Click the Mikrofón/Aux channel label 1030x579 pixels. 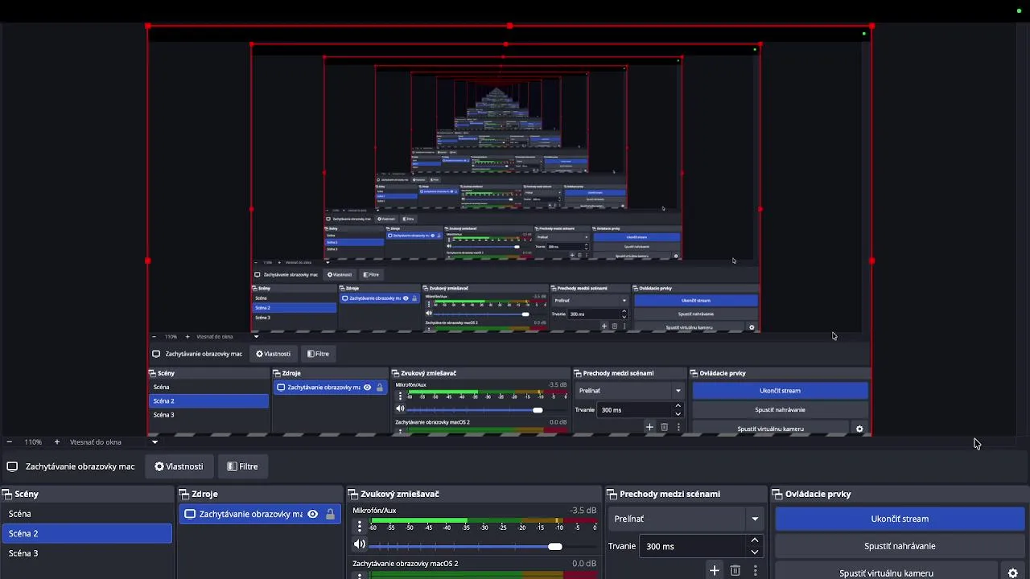pyautogui.click(x=374, y=511)
